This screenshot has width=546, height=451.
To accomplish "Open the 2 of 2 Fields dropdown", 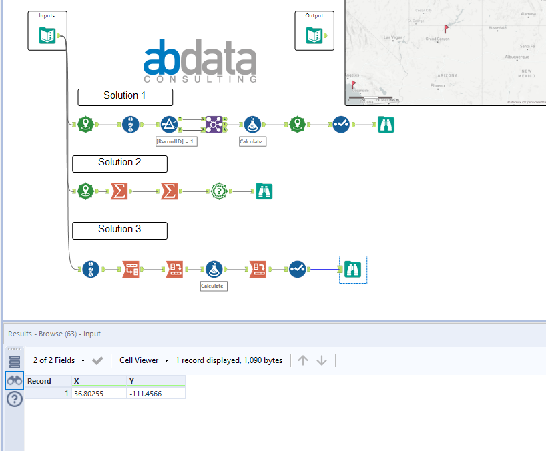I will (59, 360).
